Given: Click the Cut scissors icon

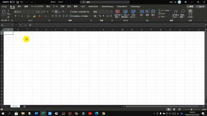Looking at the screenshot, I should tap(8, 11).
